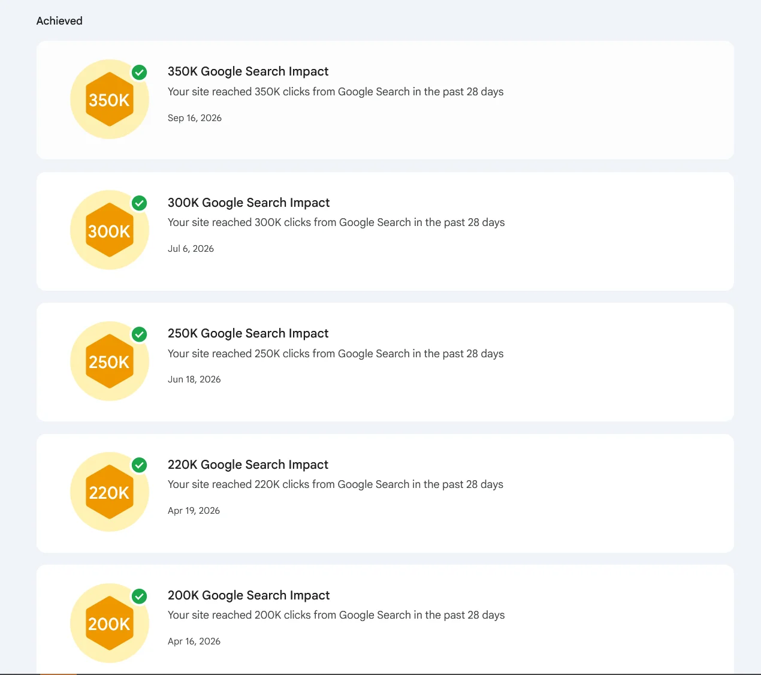Select the '200K Google Search Impact' title
The image size is (761, 675).
tap(249, 595)
